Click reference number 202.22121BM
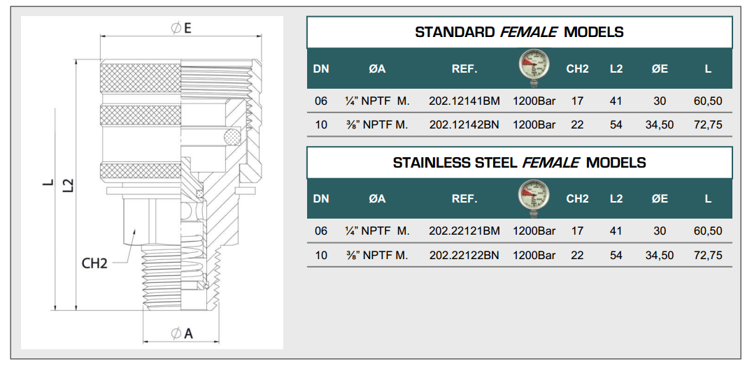 (464, 230)
